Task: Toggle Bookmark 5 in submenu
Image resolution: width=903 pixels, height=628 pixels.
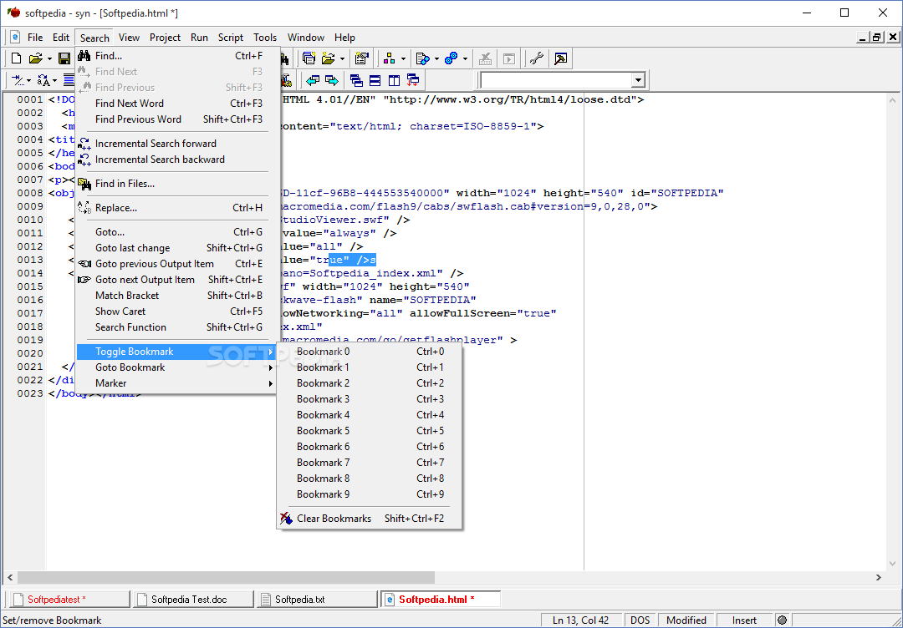Action: coord(370,431)
